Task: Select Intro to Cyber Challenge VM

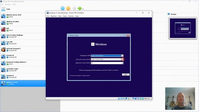Action: (23, 36)
